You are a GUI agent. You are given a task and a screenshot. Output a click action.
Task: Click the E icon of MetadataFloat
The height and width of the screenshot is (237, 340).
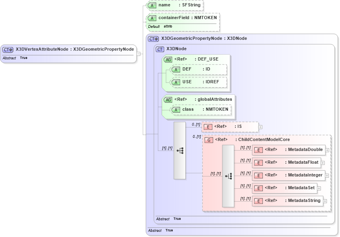click(x=258, y=163)
